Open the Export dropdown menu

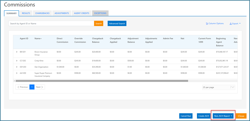click(x=235, y=24)
